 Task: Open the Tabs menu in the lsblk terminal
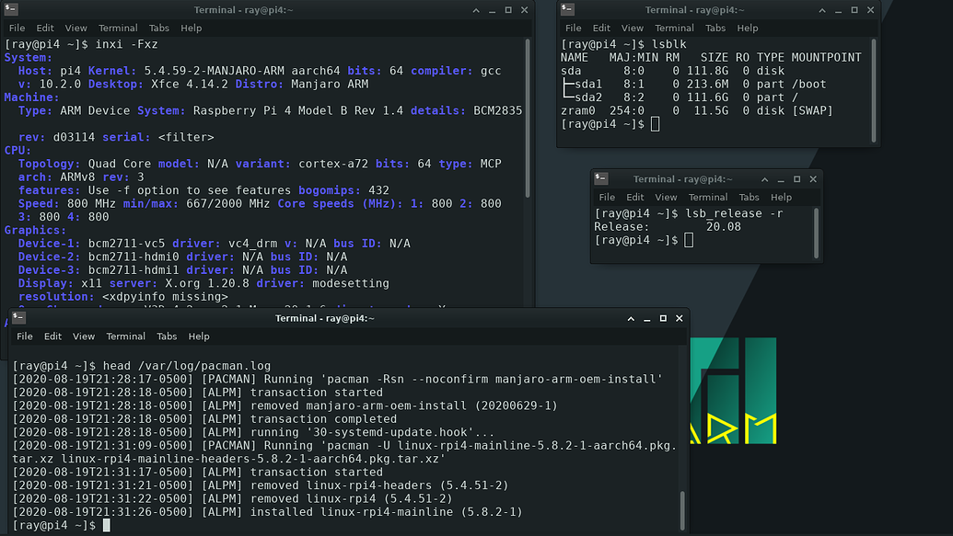[x=716, y=28]
